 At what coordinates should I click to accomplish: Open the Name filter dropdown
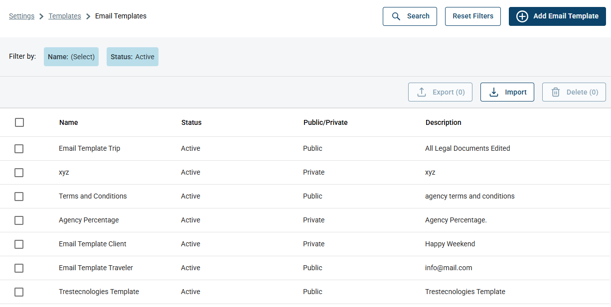(x=71, y=57)
